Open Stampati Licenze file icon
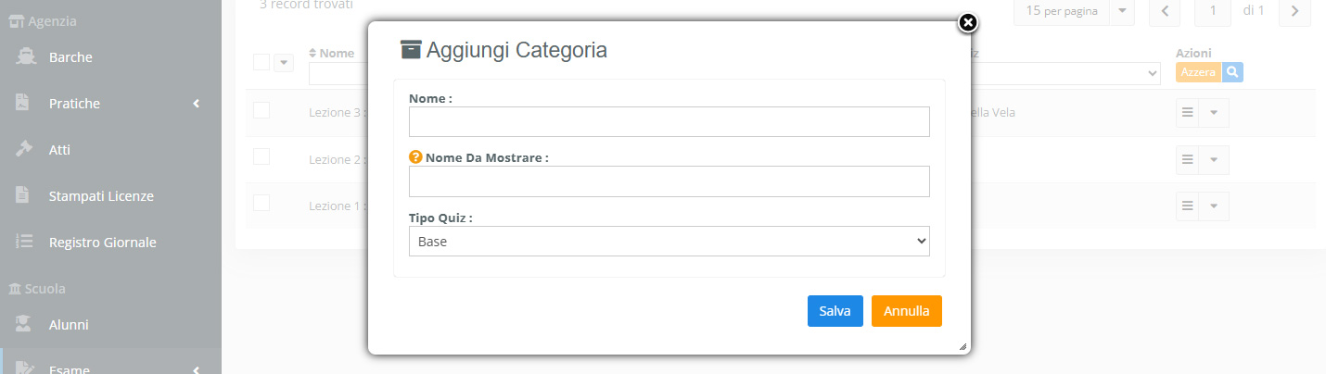Viewport: 1326px width, 374px height. coord(23,196)
